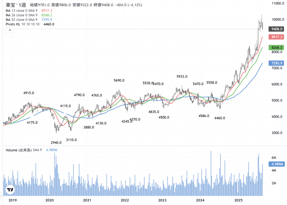Click the red 8917.3 price axis label
This screenshot has width=287, height=205.
tap(276, 37)
